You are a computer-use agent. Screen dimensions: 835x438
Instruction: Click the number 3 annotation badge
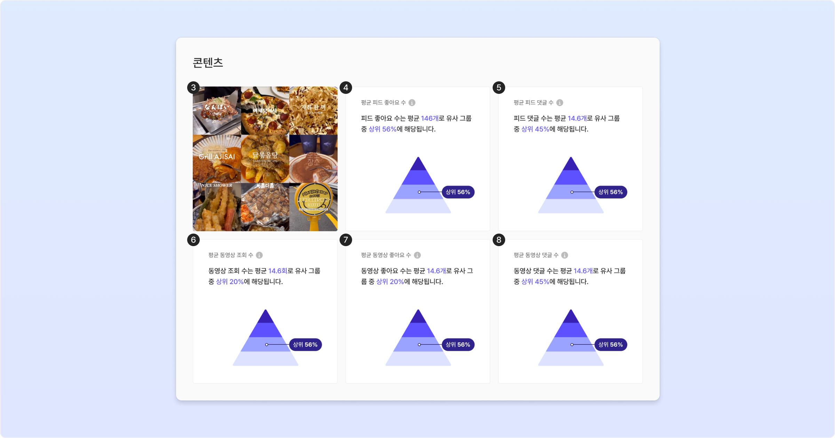(193, 88)
